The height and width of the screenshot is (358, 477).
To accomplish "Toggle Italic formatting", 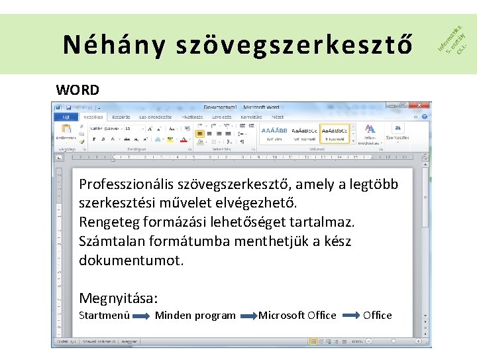I will 103,139.
